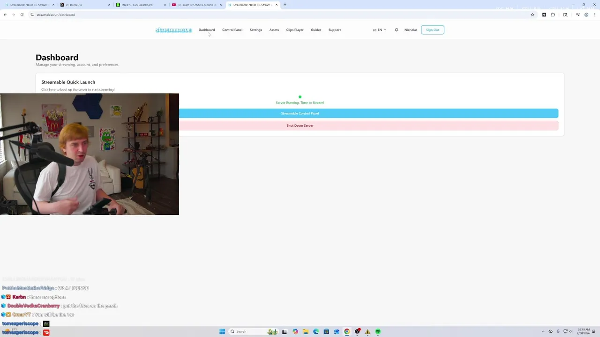Open Spotify from the taskbar
The height and width of the screenshot is (337, 600).
point(378,331)
